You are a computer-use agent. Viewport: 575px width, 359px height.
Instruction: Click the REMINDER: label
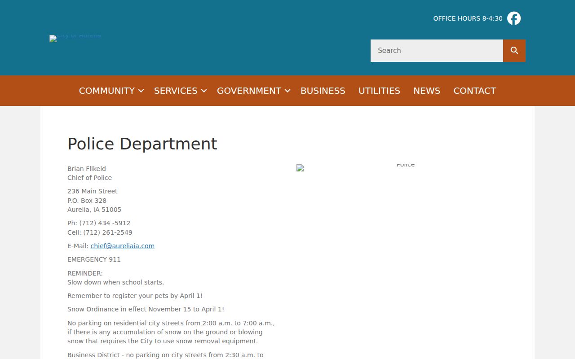[85, 273]
